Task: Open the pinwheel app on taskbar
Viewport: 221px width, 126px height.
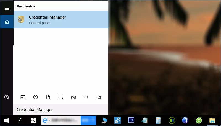Action: tap(34, 120)
